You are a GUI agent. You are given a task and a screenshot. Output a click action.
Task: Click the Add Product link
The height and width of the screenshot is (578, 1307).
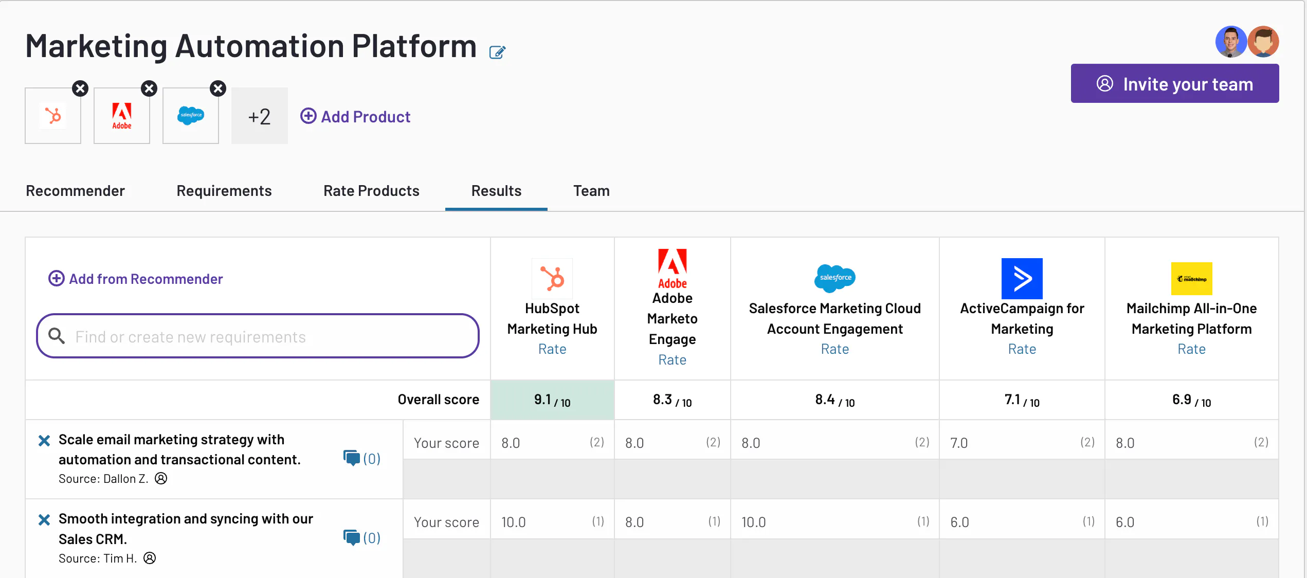point(355,117)
